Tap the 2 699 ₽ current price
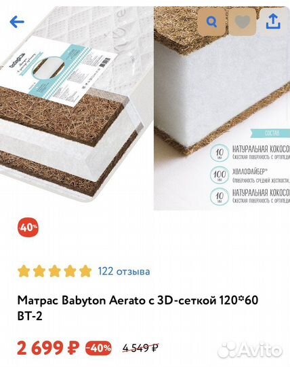The image size is (290, 367). [48, 348]
